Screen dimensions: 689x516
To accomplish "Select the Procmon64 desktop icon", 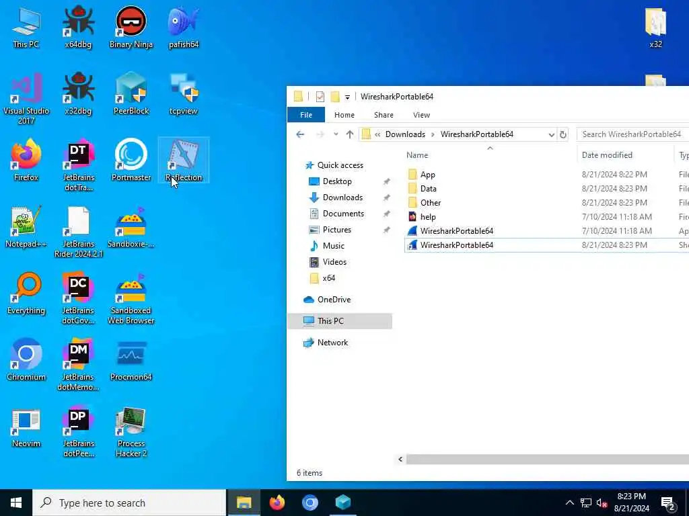I will pyautogui.click(x=131, y=360).
